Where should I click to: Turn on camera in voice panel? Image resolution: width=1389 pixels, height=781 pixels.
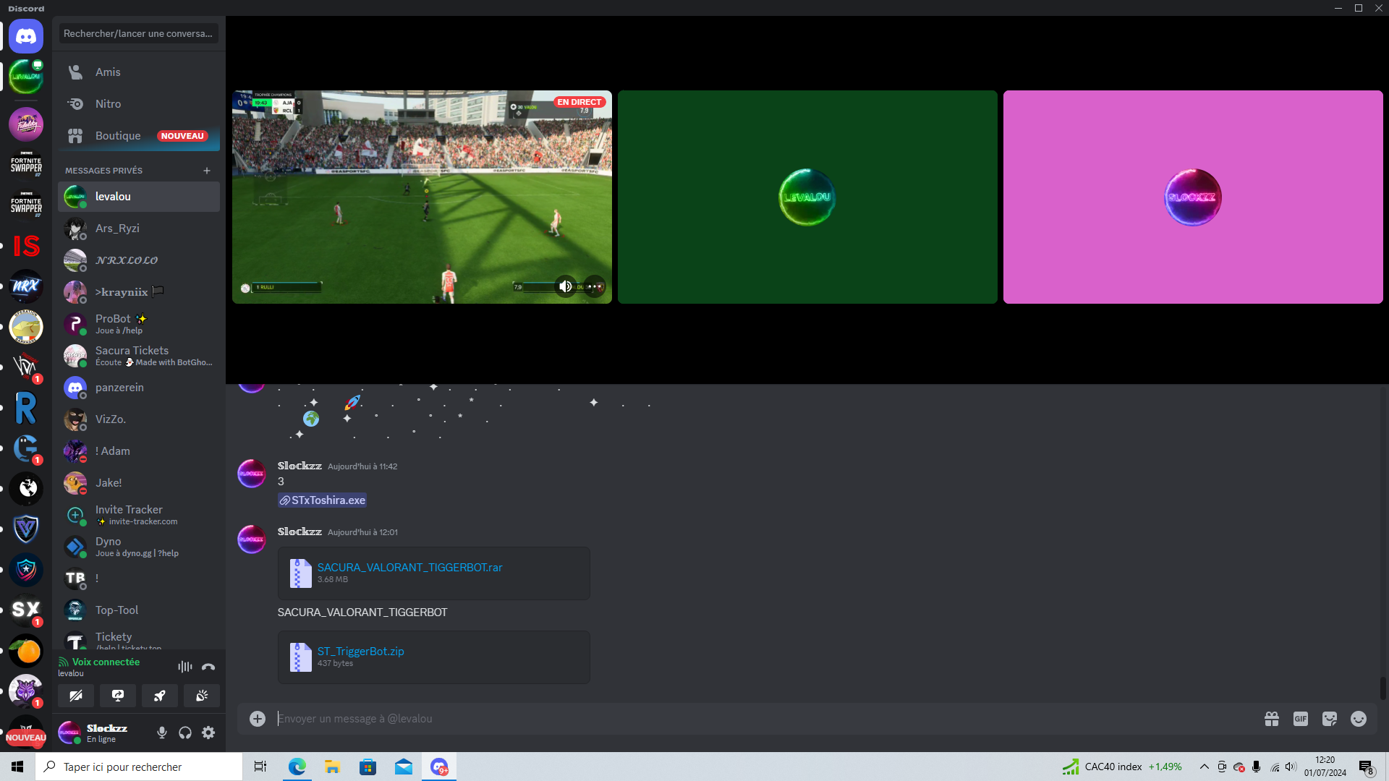pos(76,696)
